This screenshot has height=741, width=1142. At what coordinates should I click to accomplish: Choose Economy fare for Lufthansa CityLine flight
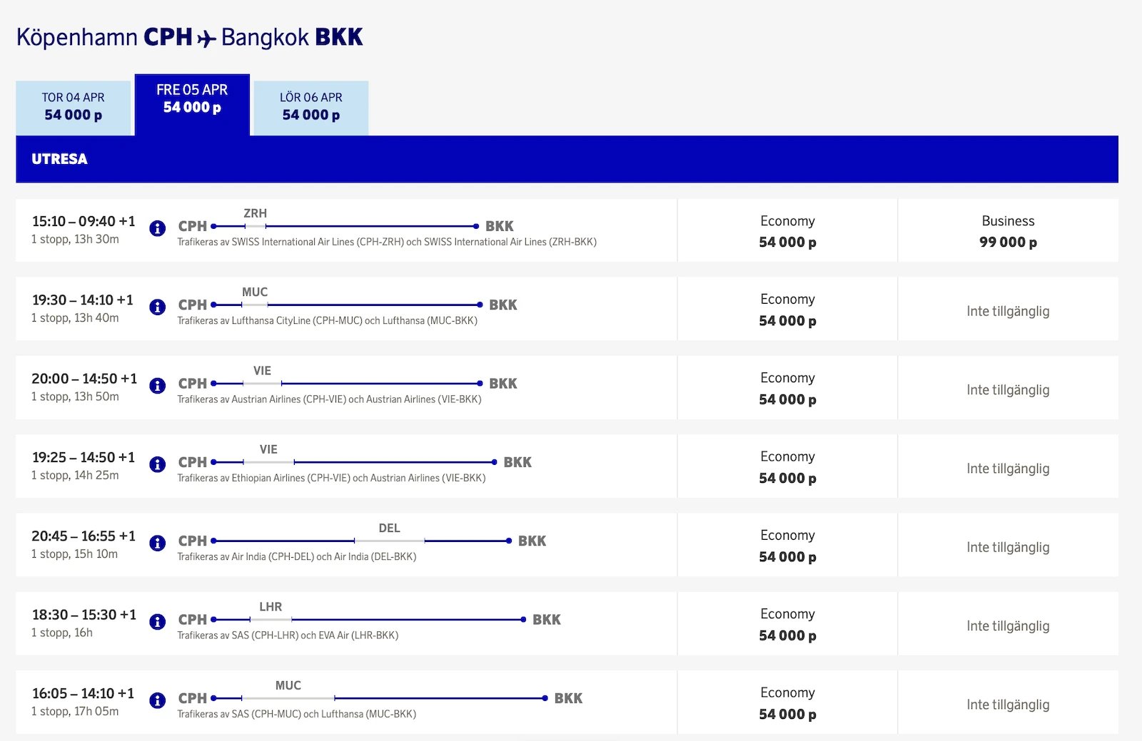[x=787, y=310]
